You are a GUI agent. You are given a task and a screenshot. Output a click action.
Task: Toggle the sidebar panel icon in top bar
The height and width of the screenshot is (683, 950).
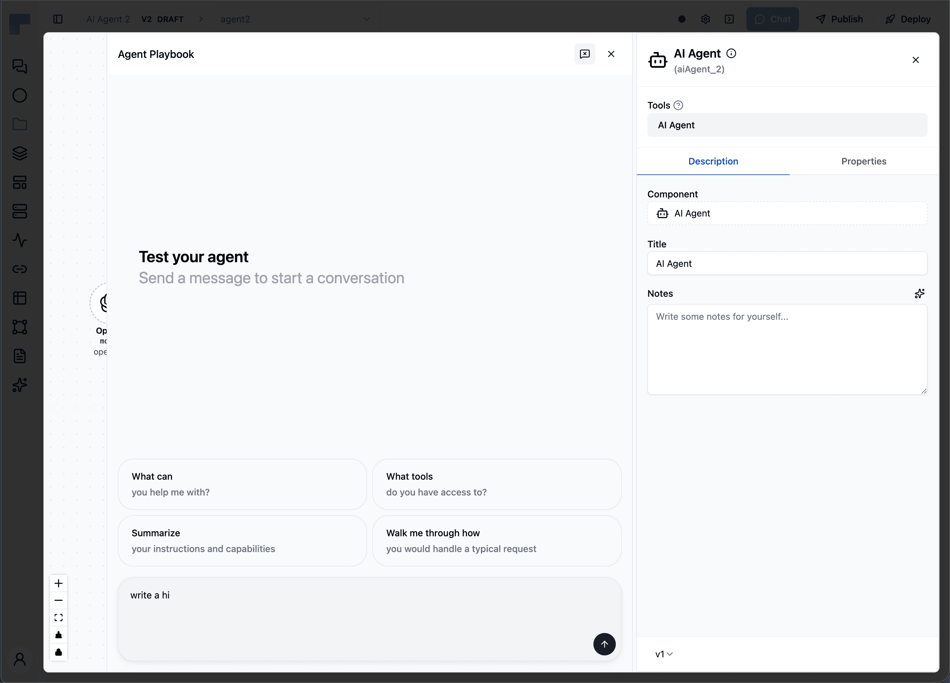click(x=58, y=19)
